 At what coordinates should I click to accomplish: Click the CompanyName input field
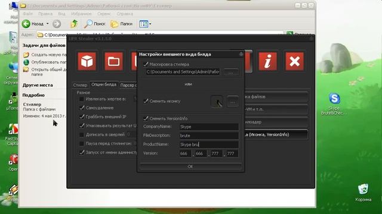[209, 127]
